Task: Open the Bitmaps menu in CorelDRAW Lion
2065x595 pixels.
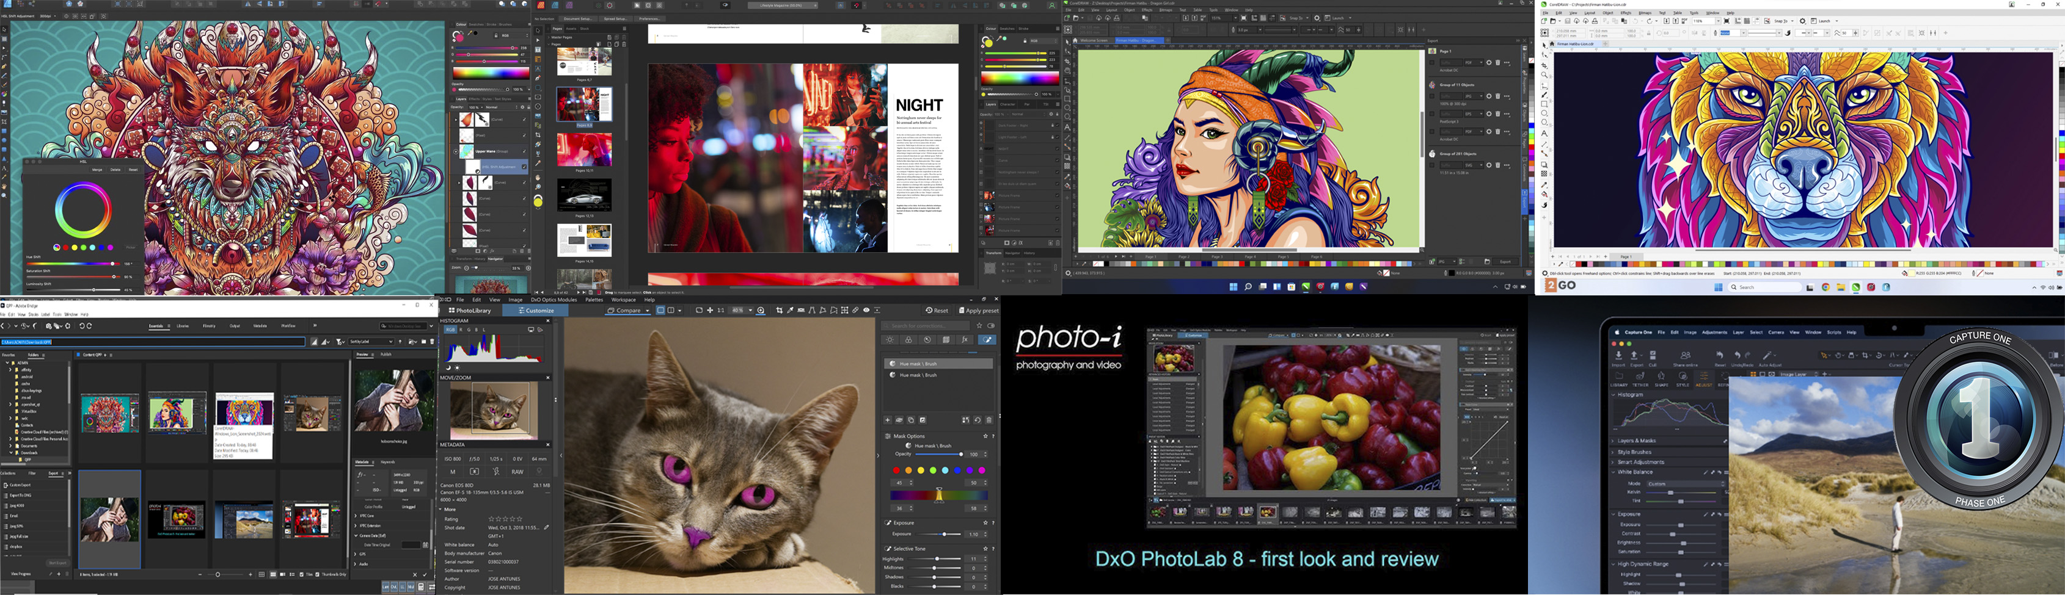Action: tap(1645, 13)
